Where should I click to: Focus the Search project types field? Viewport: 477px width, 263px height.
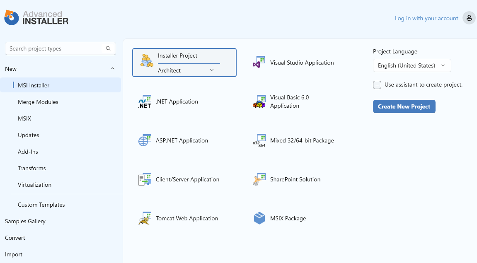(60, 48)
